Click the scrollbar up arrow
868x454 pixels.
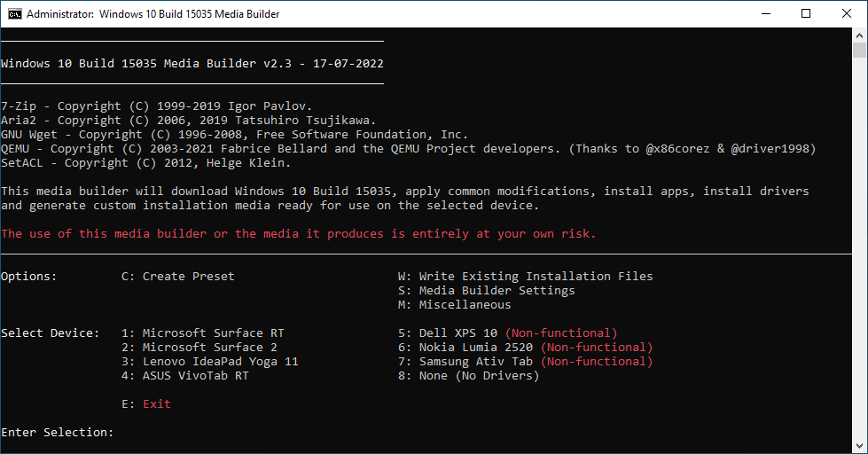pyautogui.click(x=859, y=36)
